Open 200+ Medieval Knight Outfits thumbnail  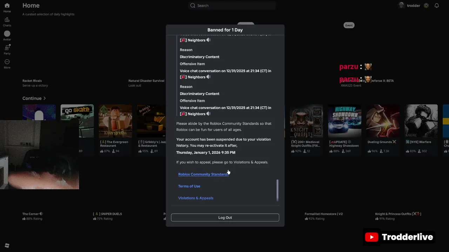click(x=306, y=121)
